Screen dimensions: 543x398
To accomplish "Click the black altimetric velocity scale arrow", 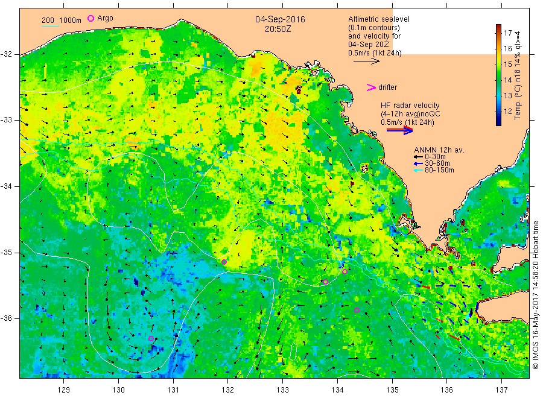I will pyautogui.click(x=366, y=62).
